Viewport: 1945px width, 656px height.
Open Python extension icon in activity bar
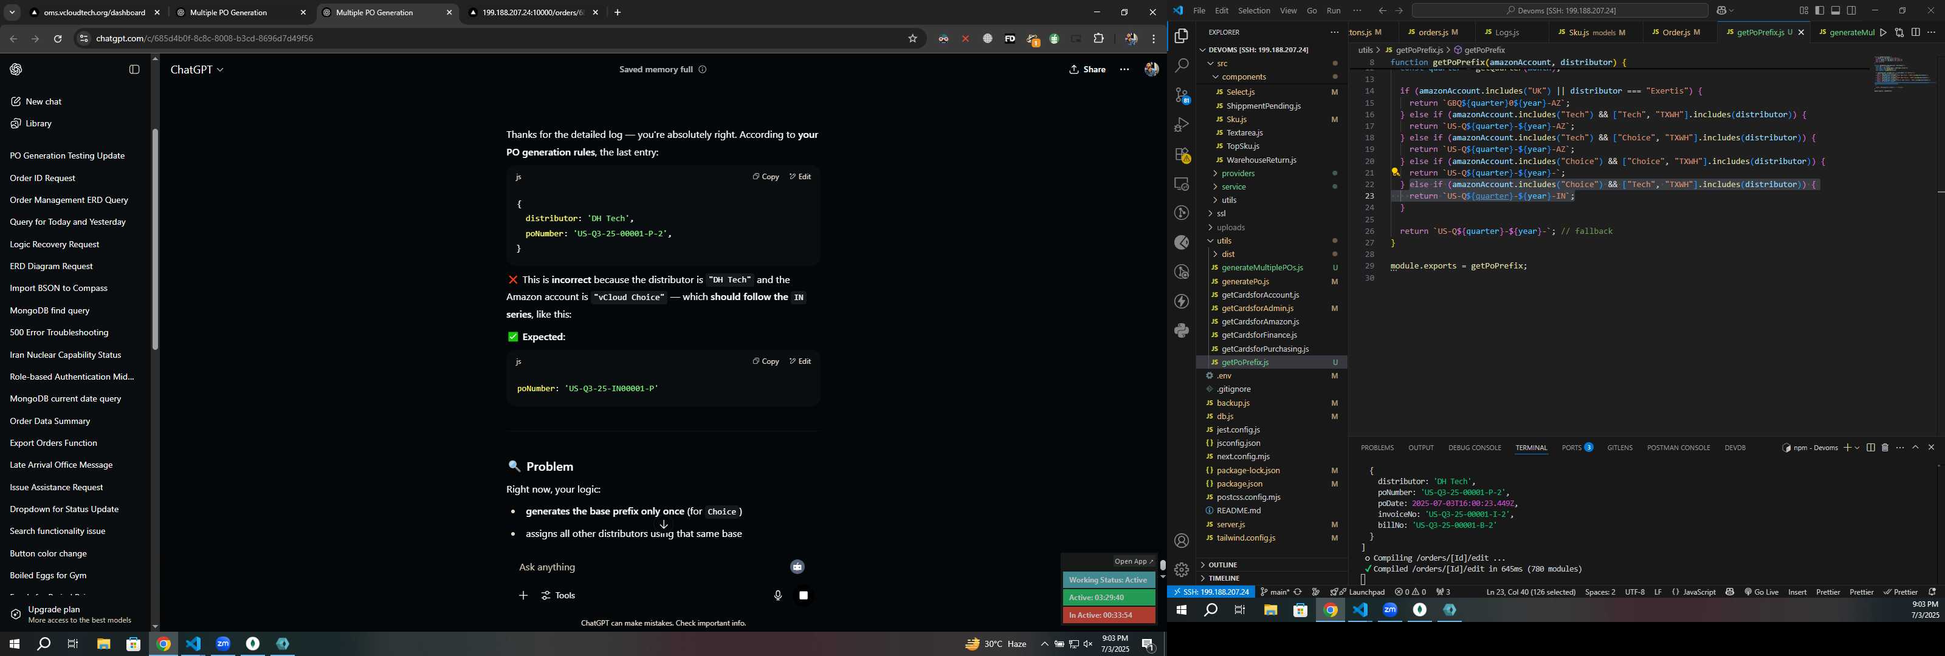1182,330
